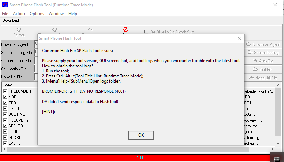Switch to the Download tab
284x162 pixels.
tap(11, 20)
